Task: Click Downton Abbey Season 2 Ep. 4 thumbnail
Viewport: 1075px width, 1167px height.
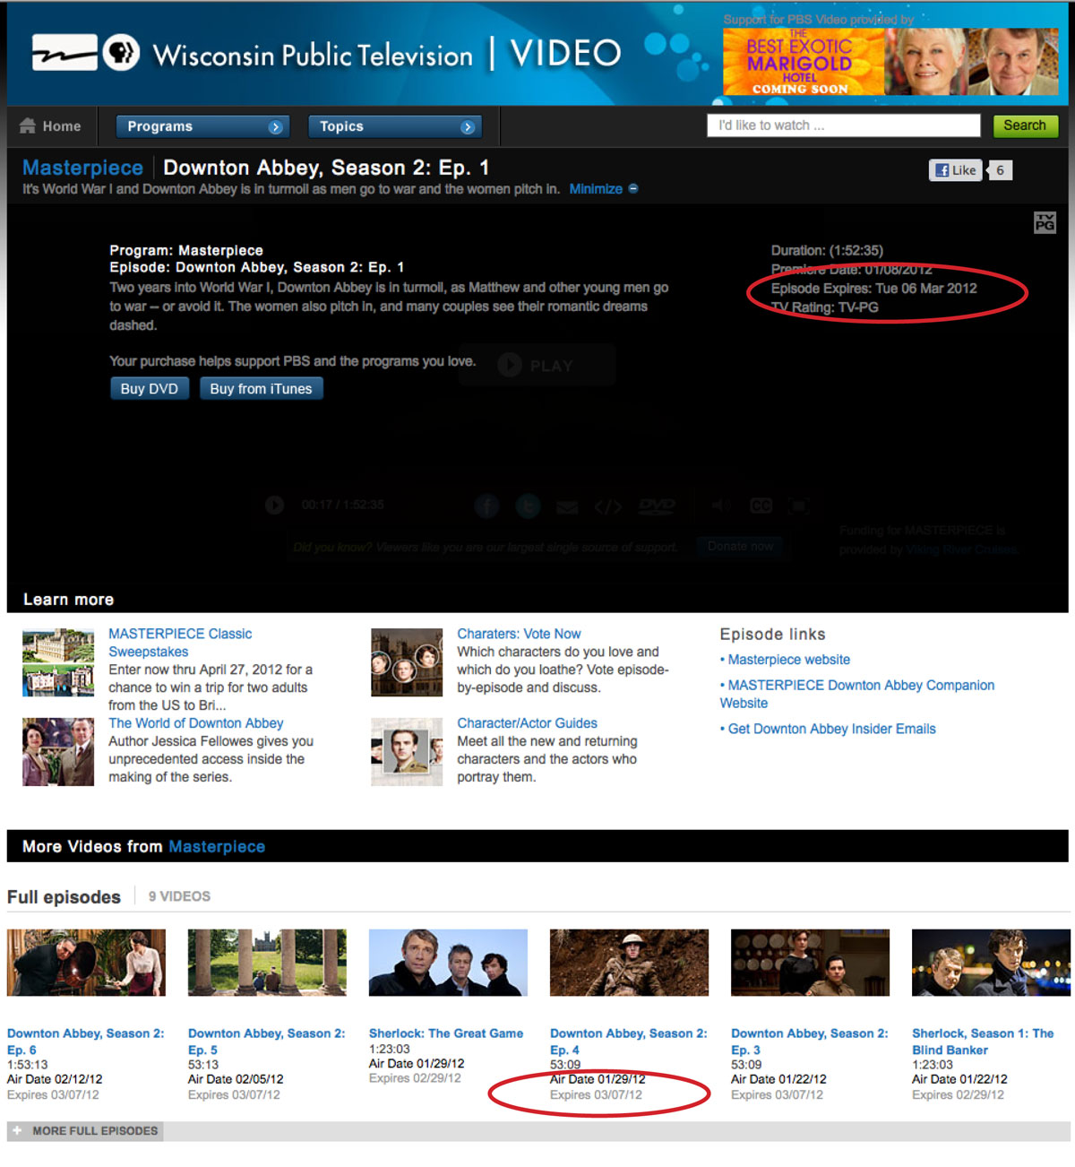Action: 629,963
